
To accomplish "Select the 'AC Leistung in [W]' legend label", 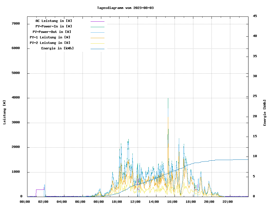I will tap(54, 21).
